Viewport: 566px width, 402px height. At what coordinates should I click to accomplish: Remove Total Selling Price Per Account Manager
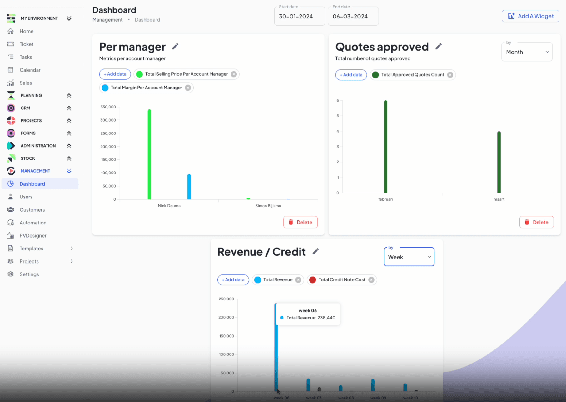234,74
